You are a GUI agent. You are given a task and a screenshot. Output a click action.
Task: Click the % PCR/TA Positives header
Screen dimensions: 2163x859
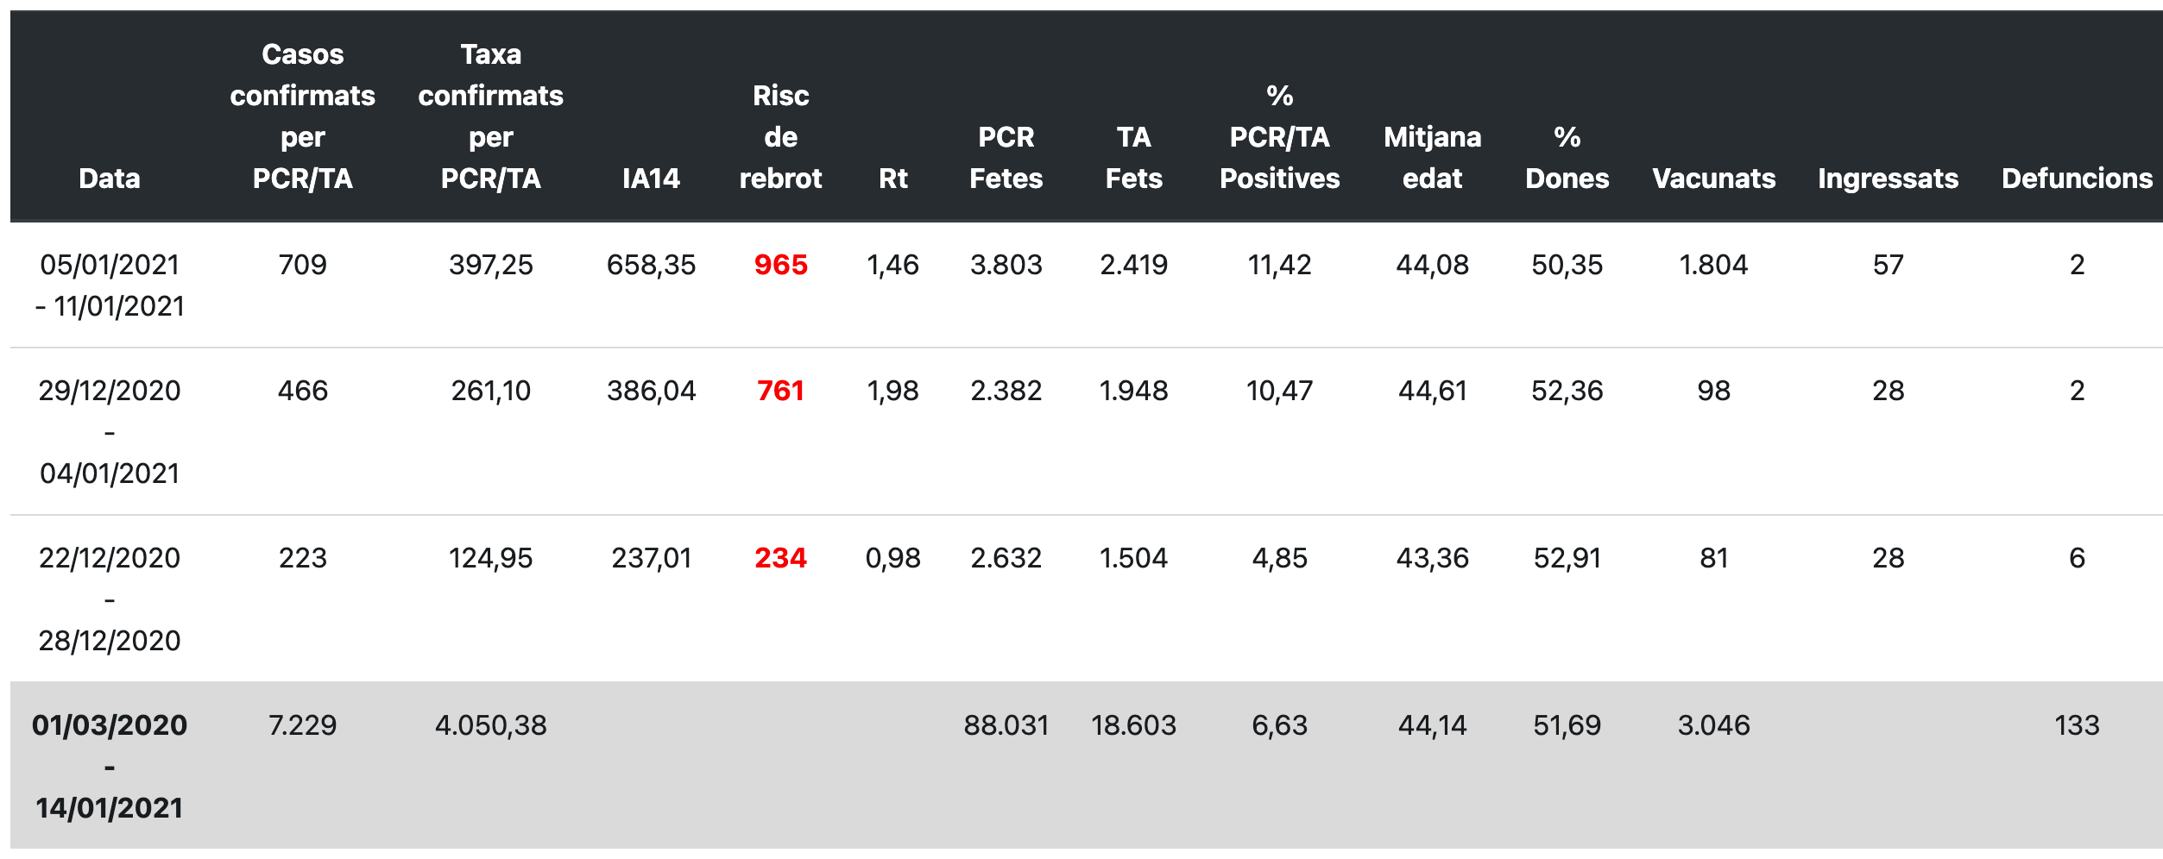coord(1279,137)
